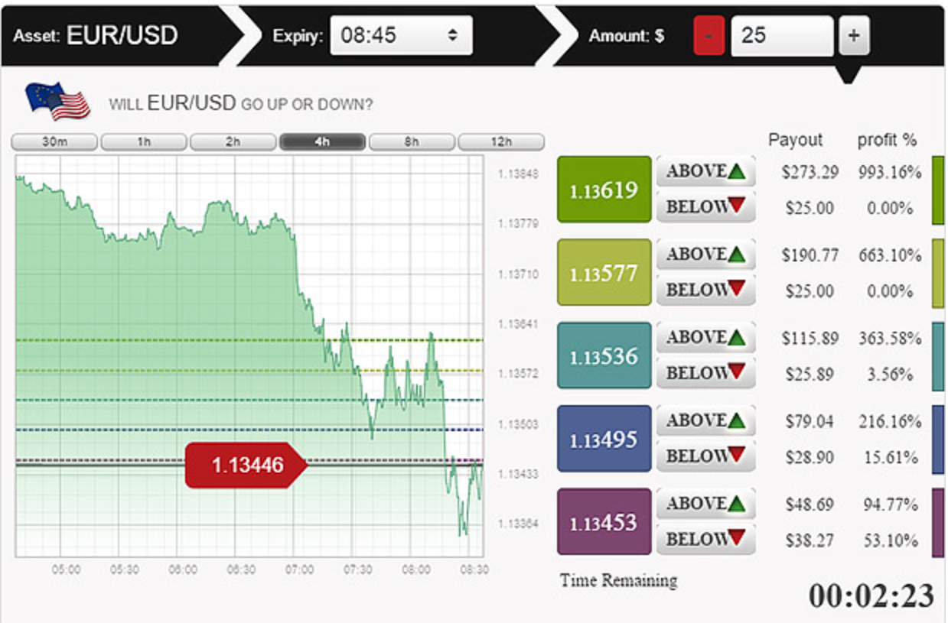Click ABOVE on the 1.13577 strike

pyautogui.click(x=705, y=253)
